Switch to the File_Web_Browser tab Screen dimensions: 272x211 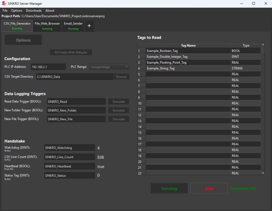tap(47, 26)
